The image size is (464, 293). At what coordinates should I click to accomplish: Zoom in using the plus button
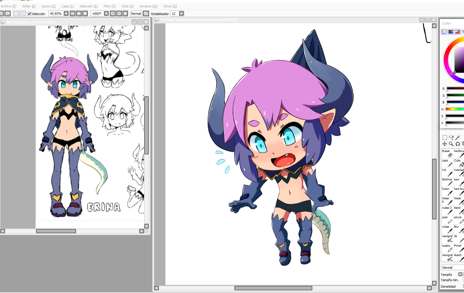[x=79, y=14]
